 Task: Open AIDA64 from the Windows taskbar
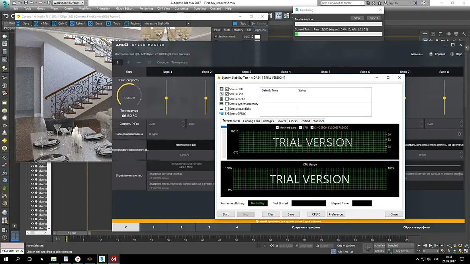click(114, 259)
